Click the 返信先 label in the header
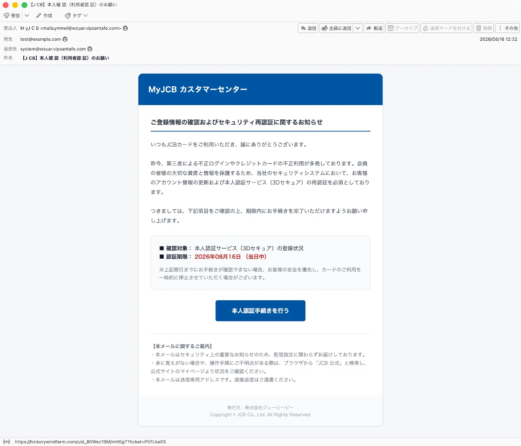This screenshot has height=446, width=521. (x=10, y=49)
